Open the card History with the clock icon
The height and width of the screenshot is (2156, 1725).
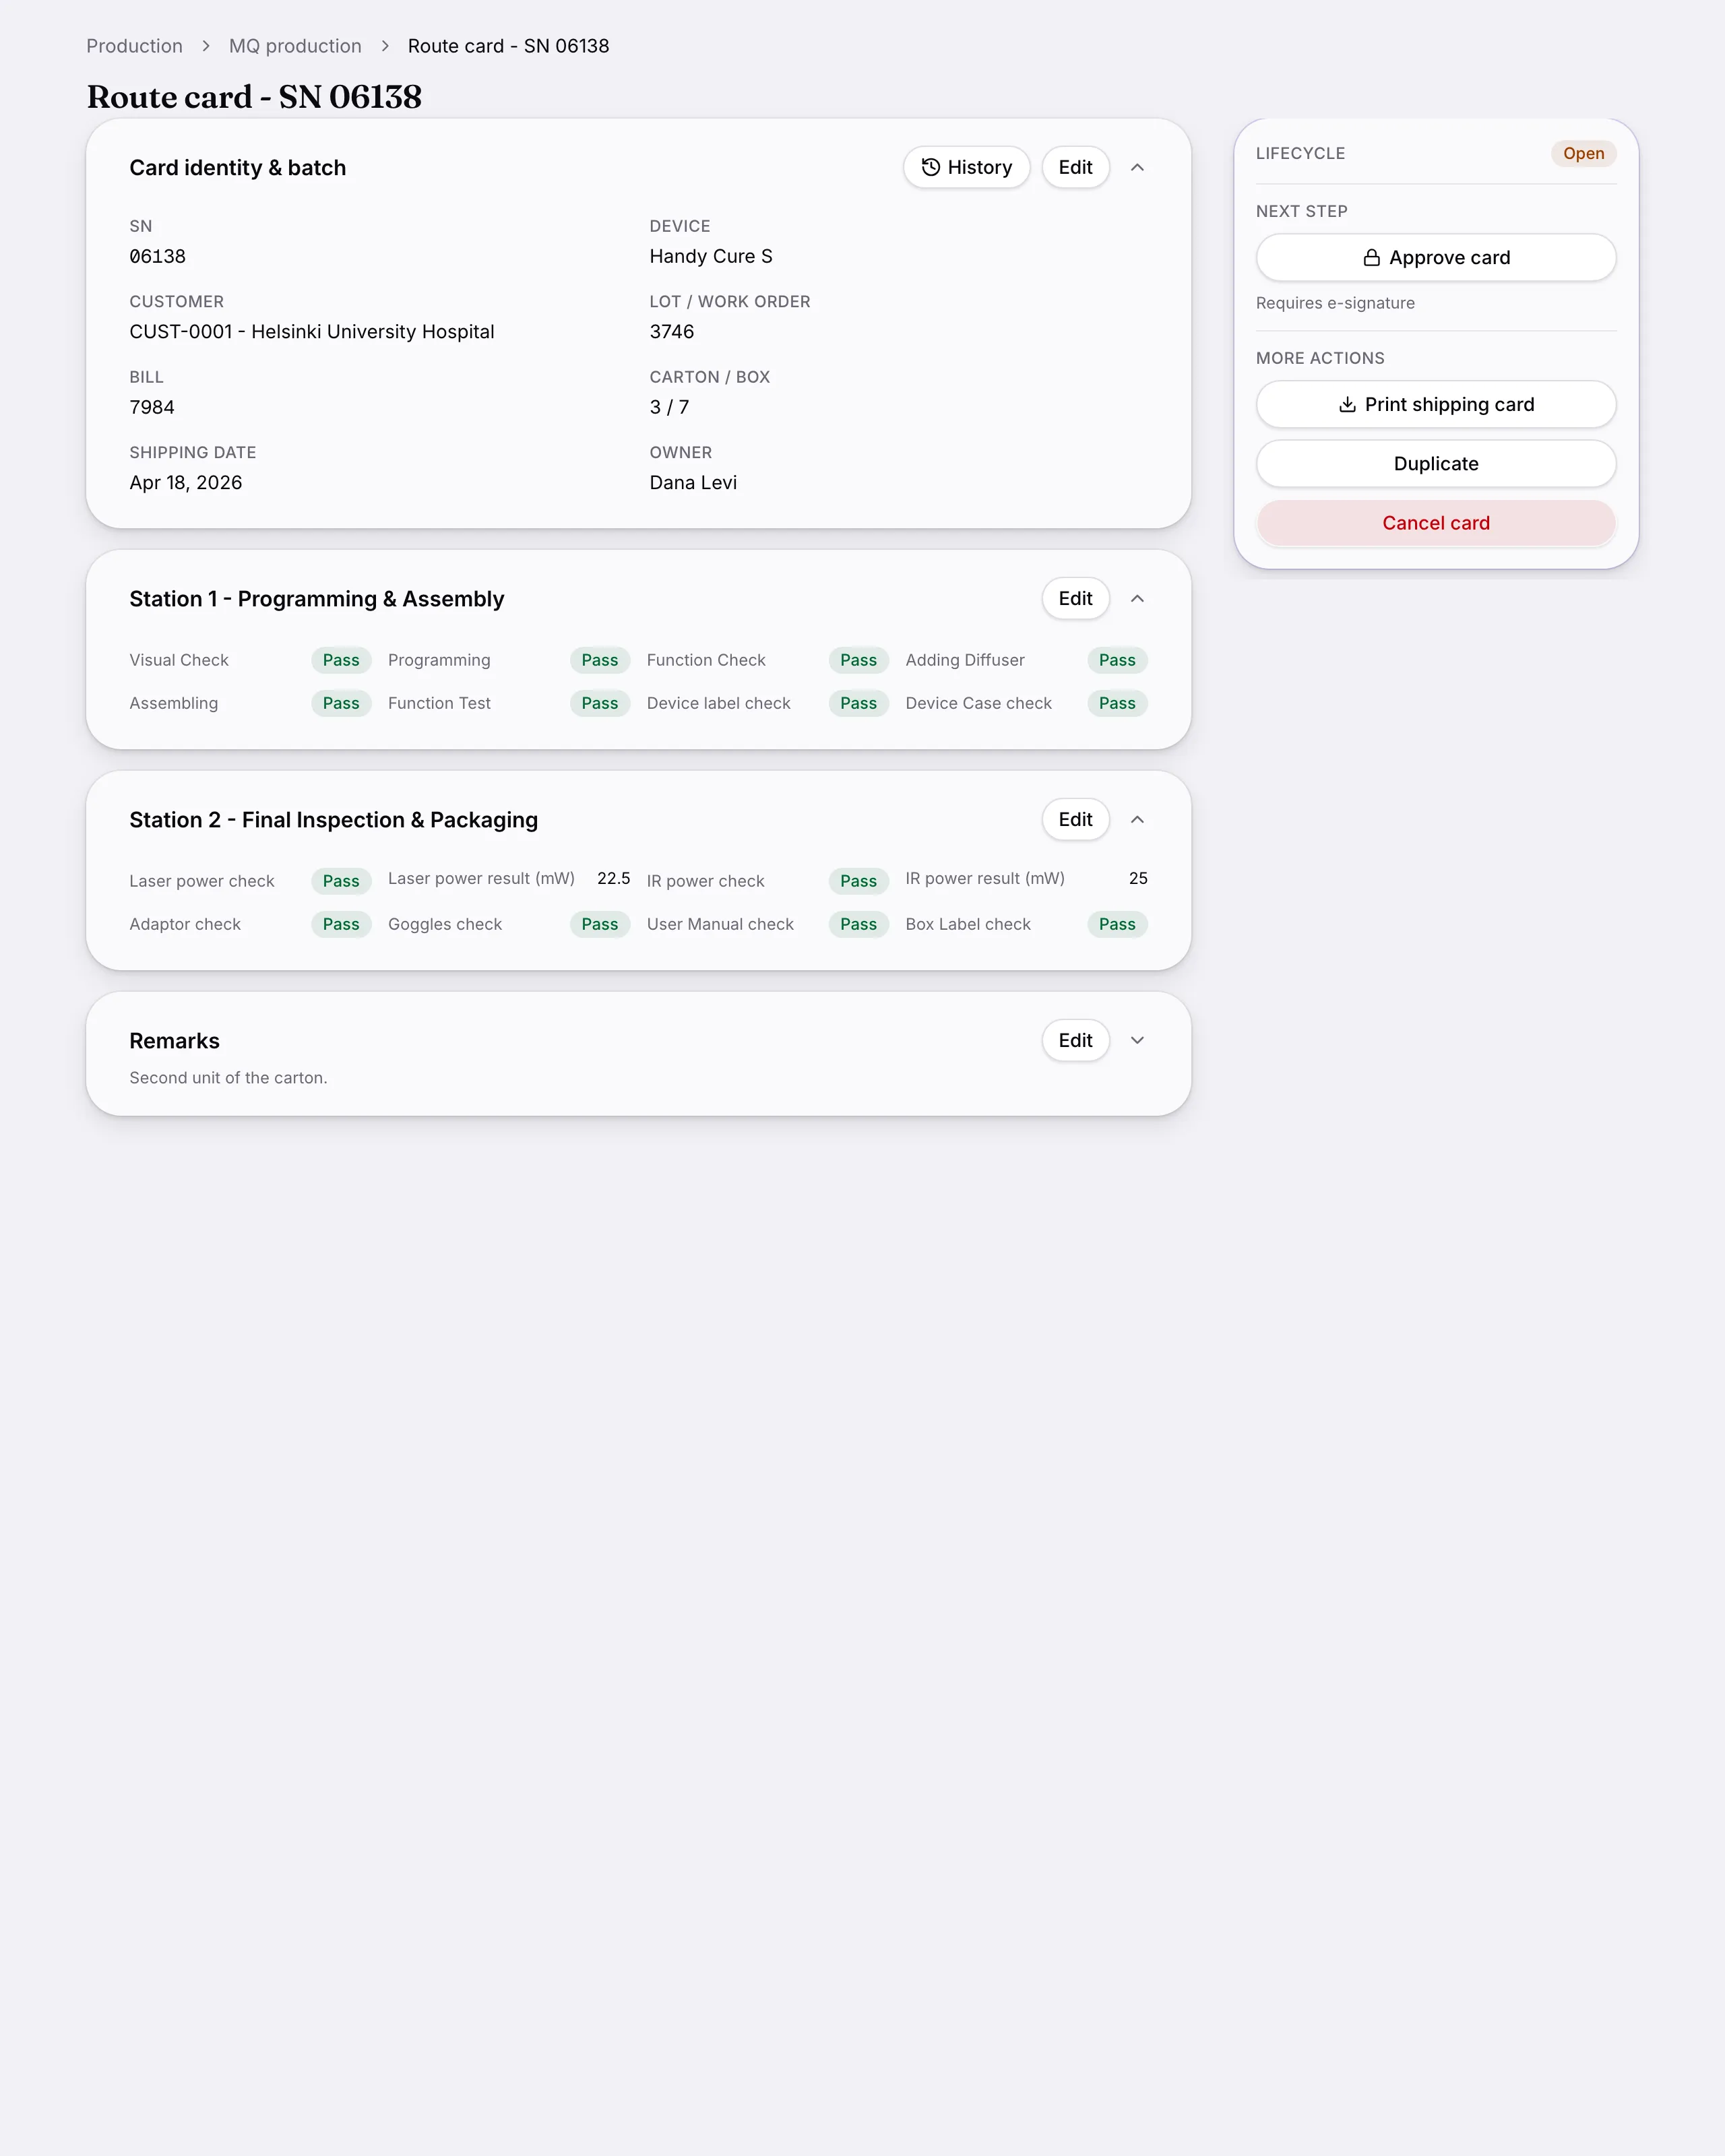pos(966,167)
